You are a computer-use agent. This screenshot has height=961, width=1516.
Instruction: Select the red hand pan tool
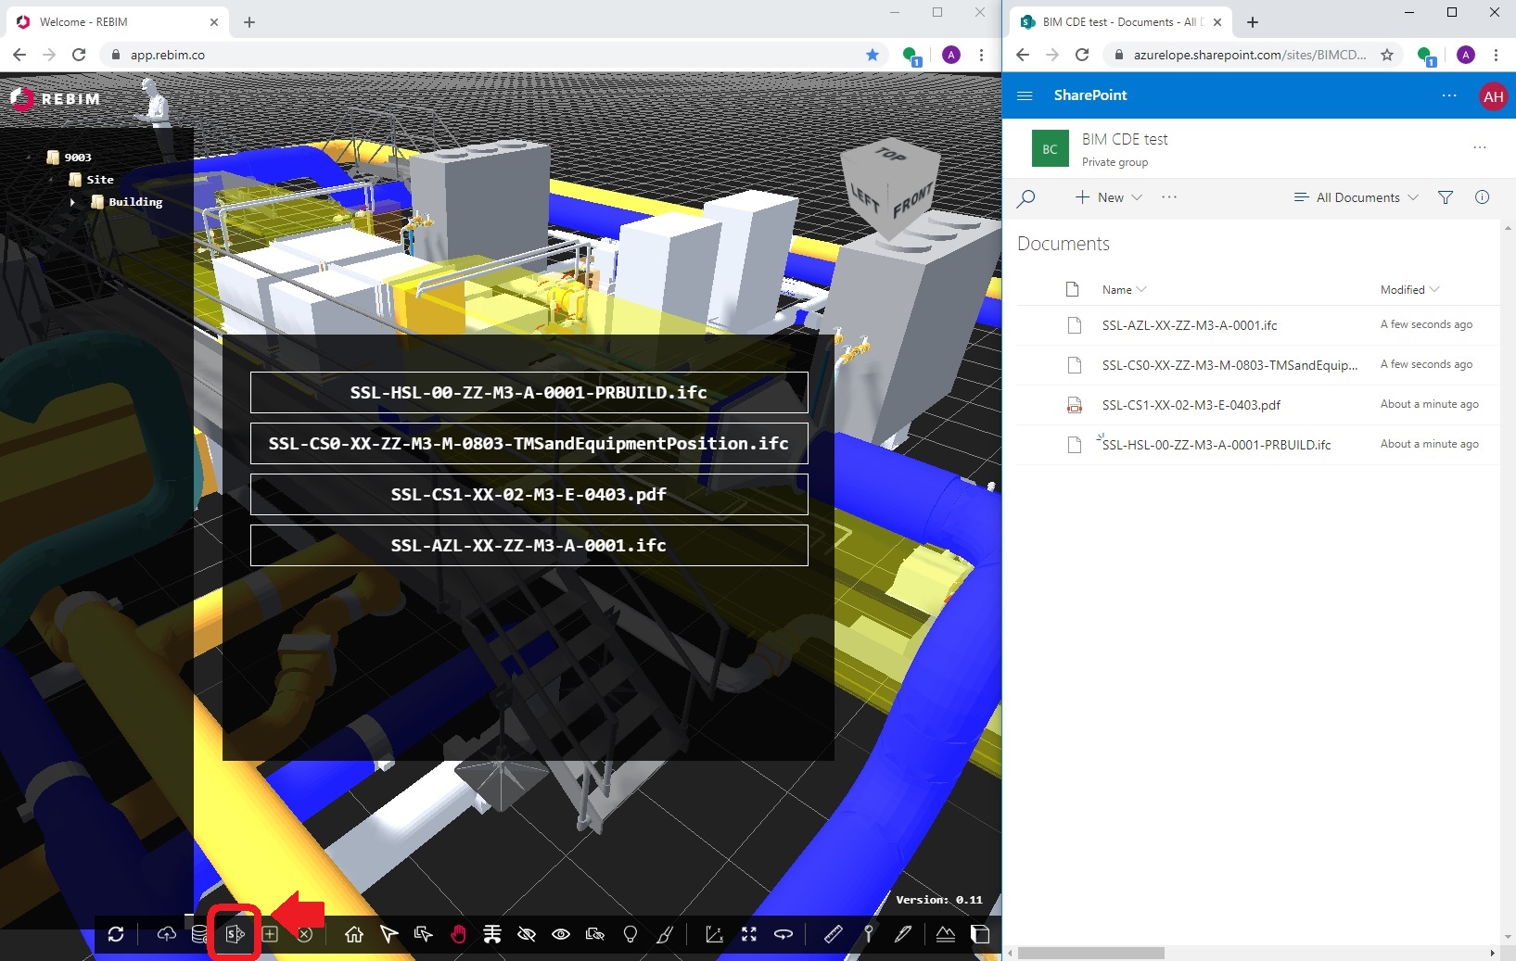(458, 934)
